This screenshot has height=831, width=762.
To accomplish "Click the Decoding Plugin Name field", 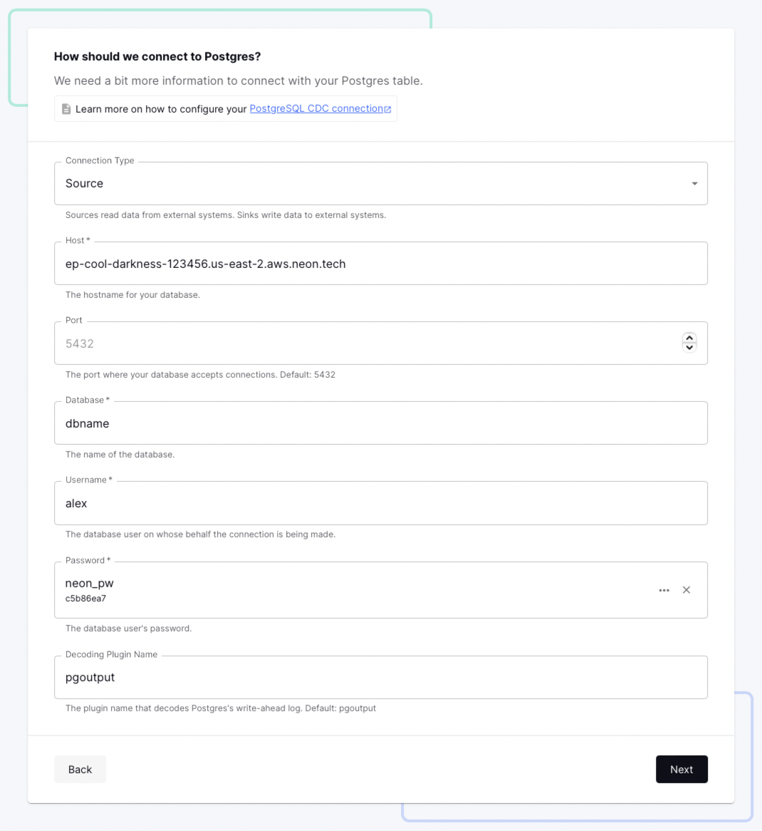I will tap(380, 677).
